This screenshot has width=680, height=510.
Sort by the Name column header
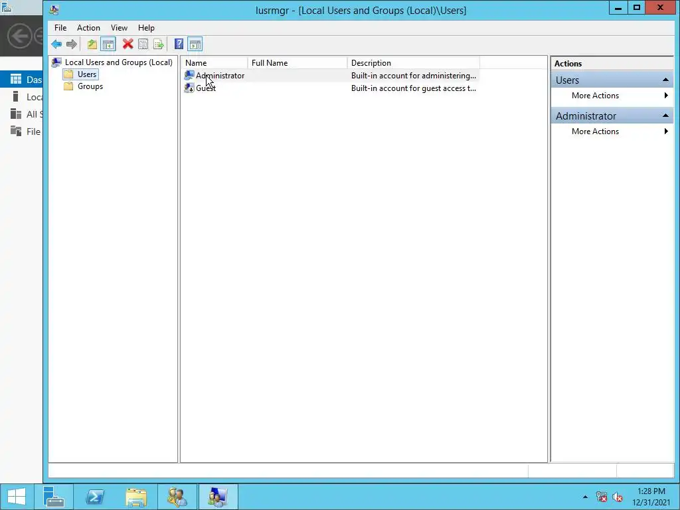(x=214, y=63)
